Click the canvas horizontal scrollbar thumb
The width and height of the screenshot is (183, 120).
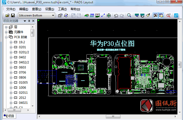pos(113,117)
